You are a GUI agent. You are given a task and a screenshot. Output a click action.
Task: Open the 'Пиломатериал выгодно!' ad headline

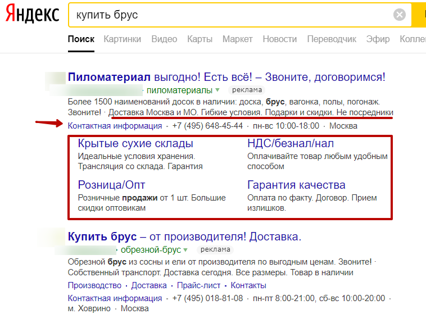tap(226, 77)
